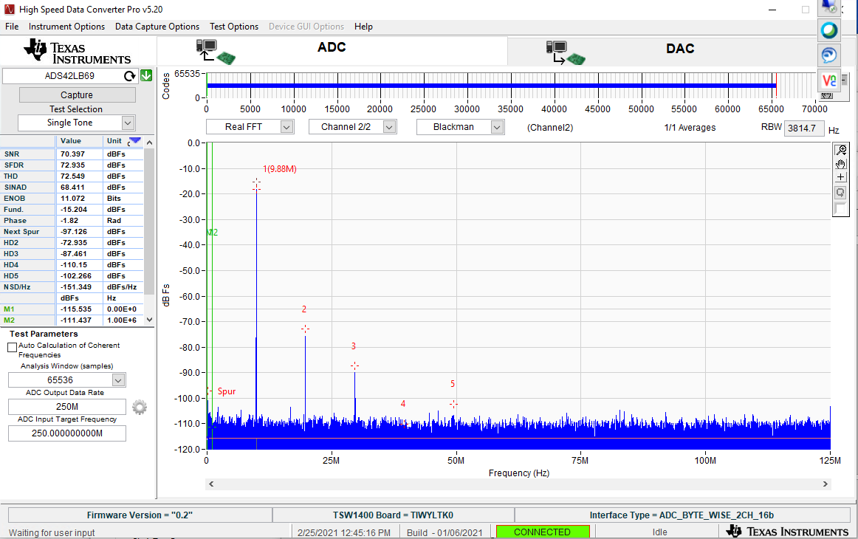Click the Webex circle icon in floating tray
The image size is (858, 539).
click(x=829, y=30)
